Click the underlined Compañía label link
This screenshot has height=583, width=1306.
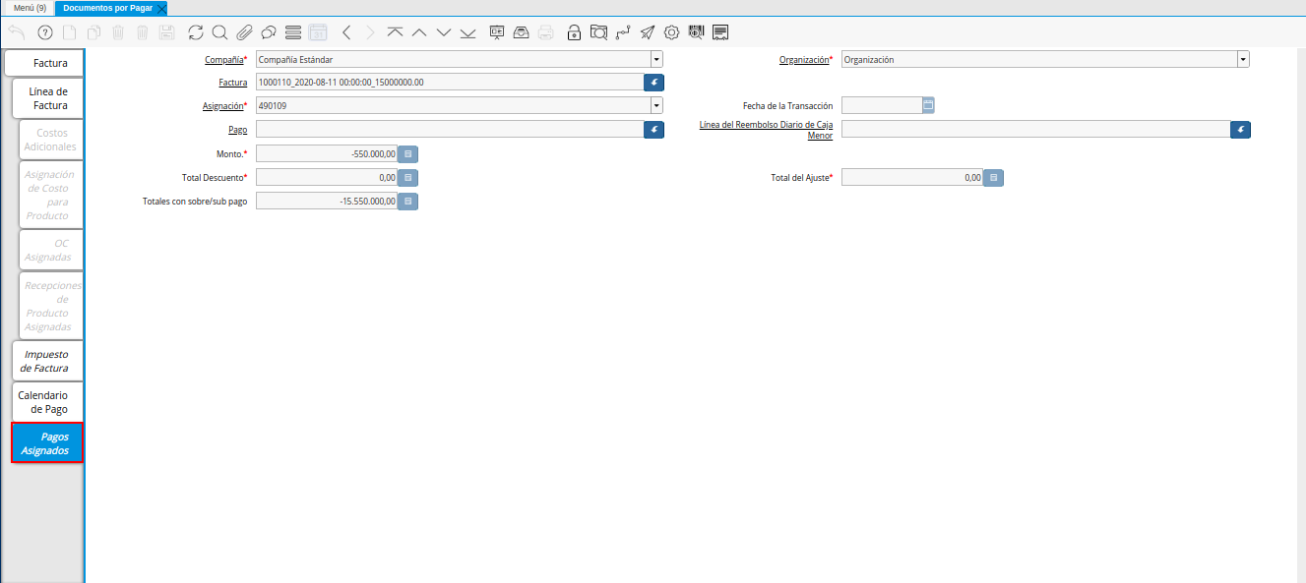tap(223, 60)
